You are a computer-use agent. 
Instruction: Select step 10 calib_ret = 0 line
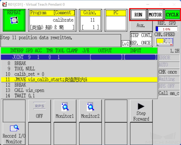tap(79, 74)
